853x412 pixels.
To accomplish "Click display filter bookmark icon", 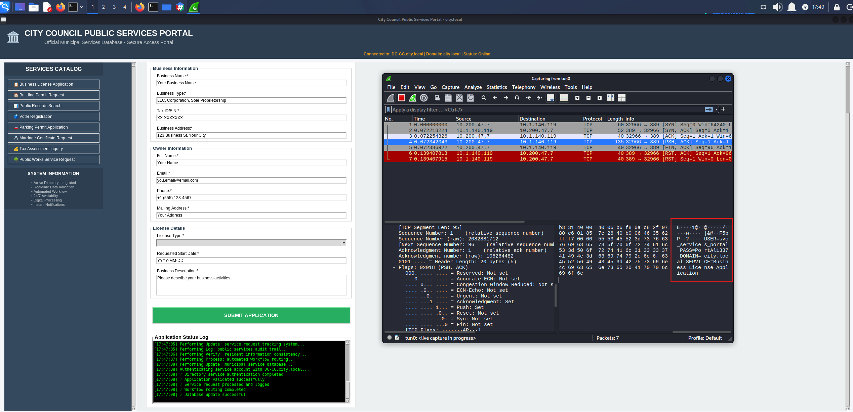I will [388, 109].
